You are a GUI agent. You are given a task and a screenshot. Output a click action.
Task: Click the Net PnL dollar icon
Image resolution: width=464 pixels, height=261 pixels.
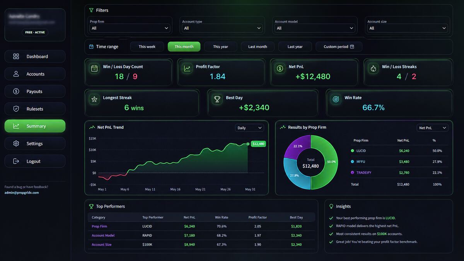(280, 68)
